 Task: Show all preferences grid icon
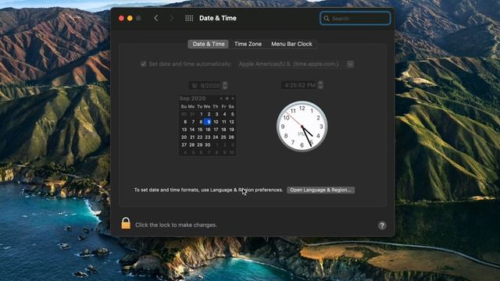click(189, 18)
